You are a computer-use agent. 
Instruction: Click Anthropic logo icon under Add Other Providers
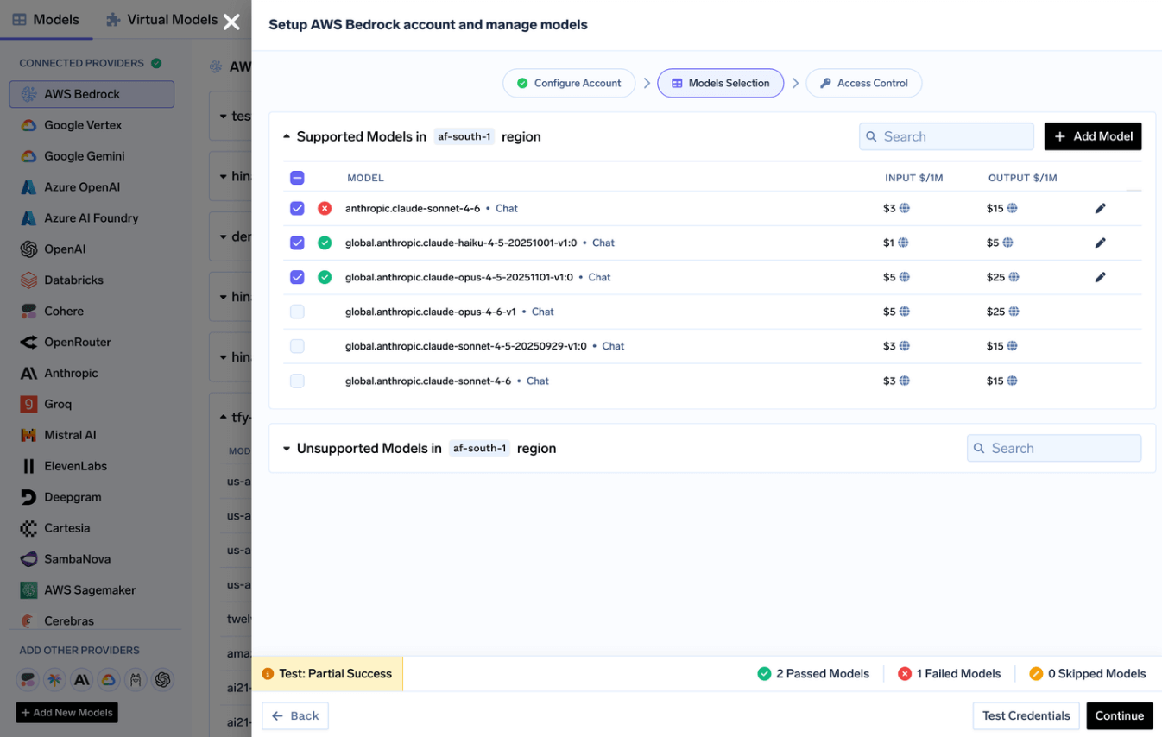click(x=82, y=680)
